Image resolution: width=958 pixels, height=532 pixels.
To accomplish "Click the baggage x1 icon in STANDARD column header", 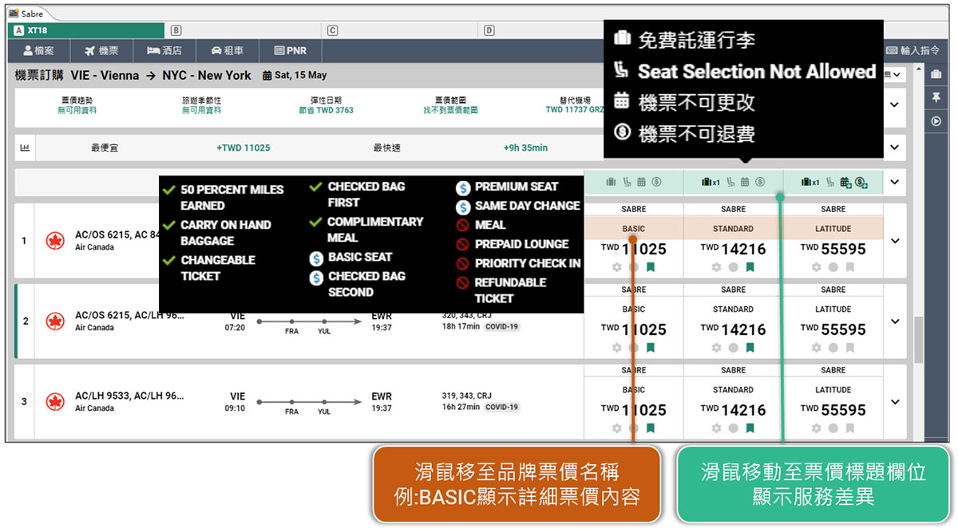I will point(711,182).
